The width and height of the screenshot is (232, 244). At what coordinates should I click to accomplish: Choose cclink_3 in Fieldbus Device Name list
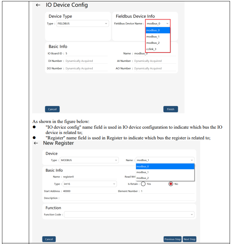pyautogui.click(x=158, y=49)
